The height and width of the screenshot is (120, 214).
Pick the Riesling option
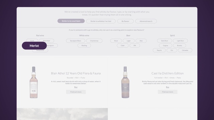tap(84, 45)
